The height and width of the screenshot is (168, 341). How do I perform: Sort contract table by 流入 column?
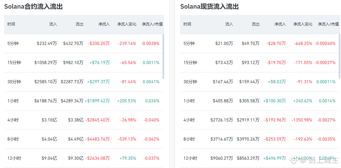[53, 24]
